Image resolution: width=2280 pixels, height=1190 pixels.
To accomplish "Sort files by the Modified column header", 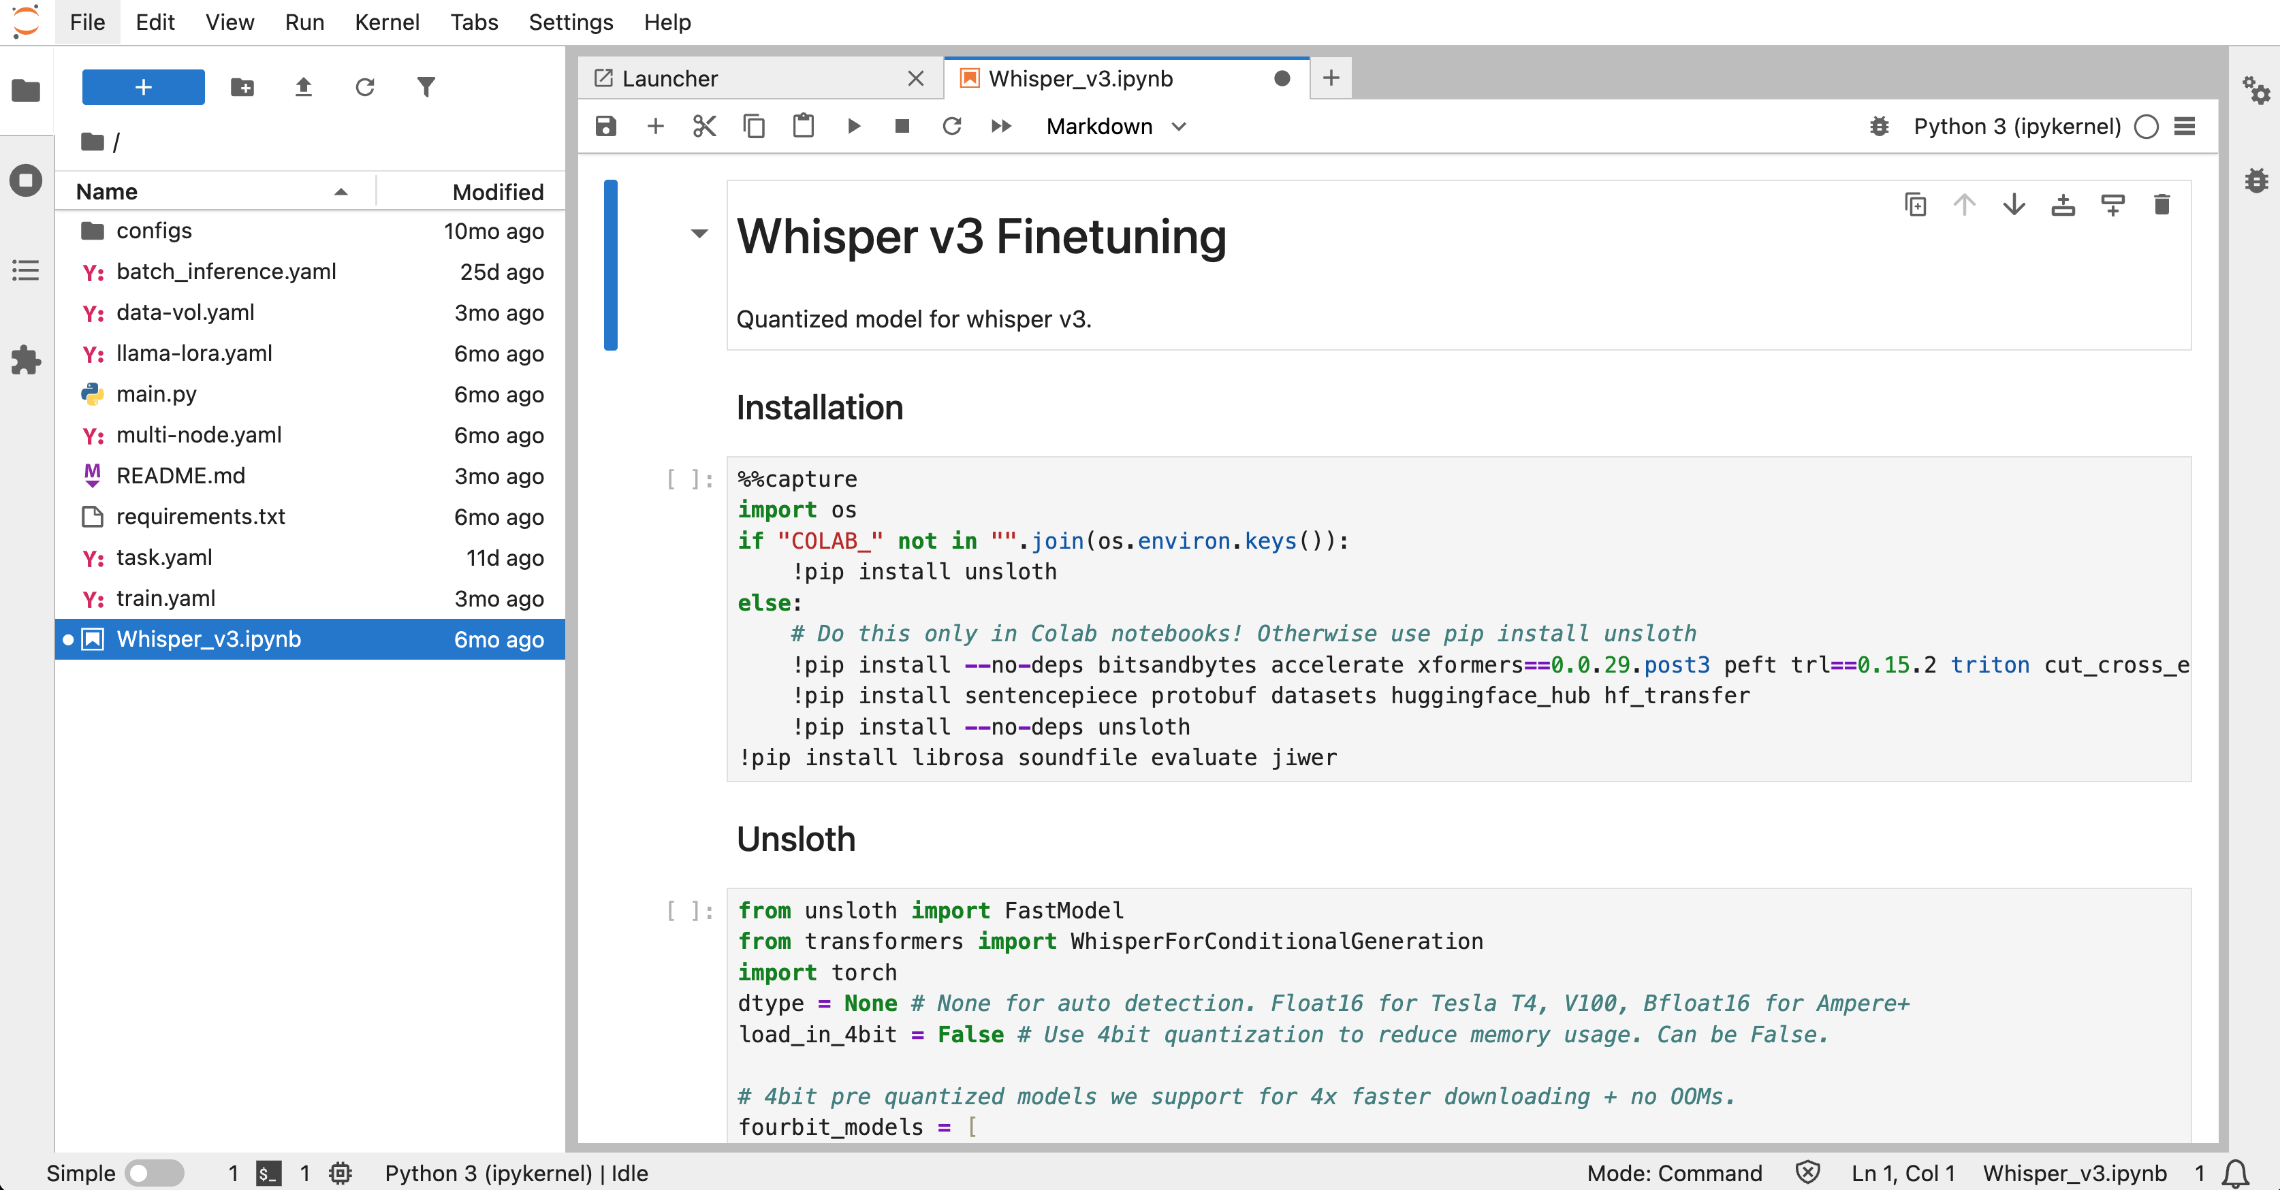I will click(472, 192).
